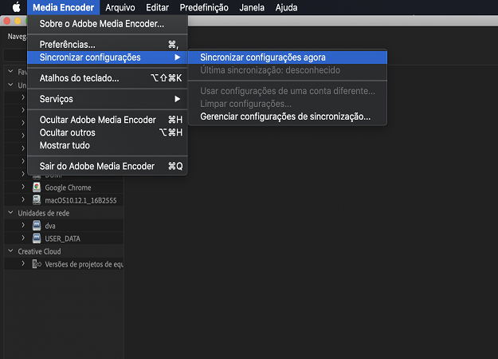Click the macOS10.12.1_16B2555 volume icon
The image size is (498, 359).
(37, 199)
